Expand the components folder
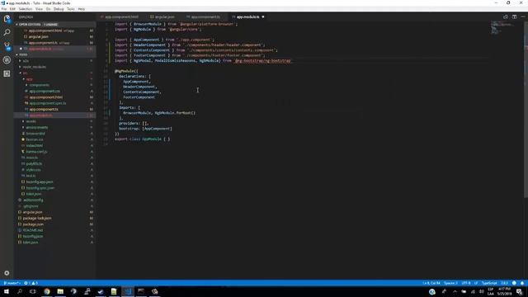 39,85
